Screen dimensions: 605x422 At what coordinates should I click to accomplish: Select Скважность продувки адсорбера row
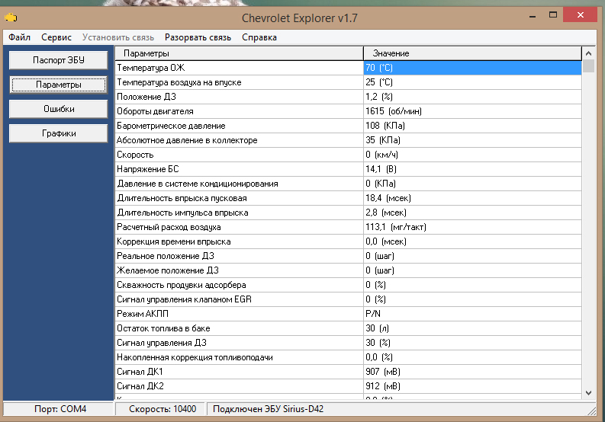pyautogui.click(x=349, y=285)
